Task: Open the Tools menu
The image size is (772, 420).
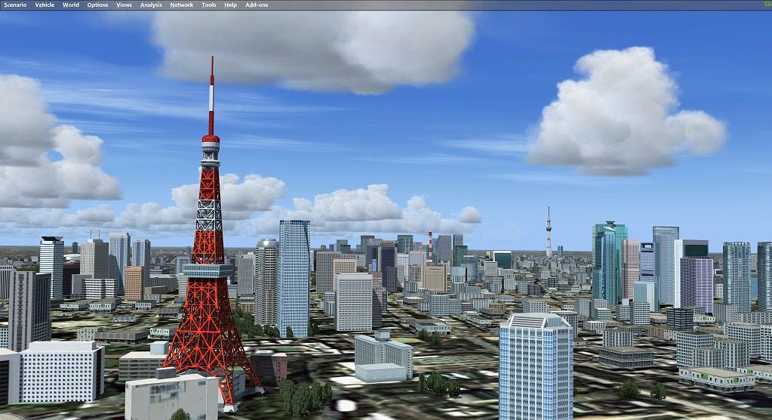Action: (x=209, y=5)
